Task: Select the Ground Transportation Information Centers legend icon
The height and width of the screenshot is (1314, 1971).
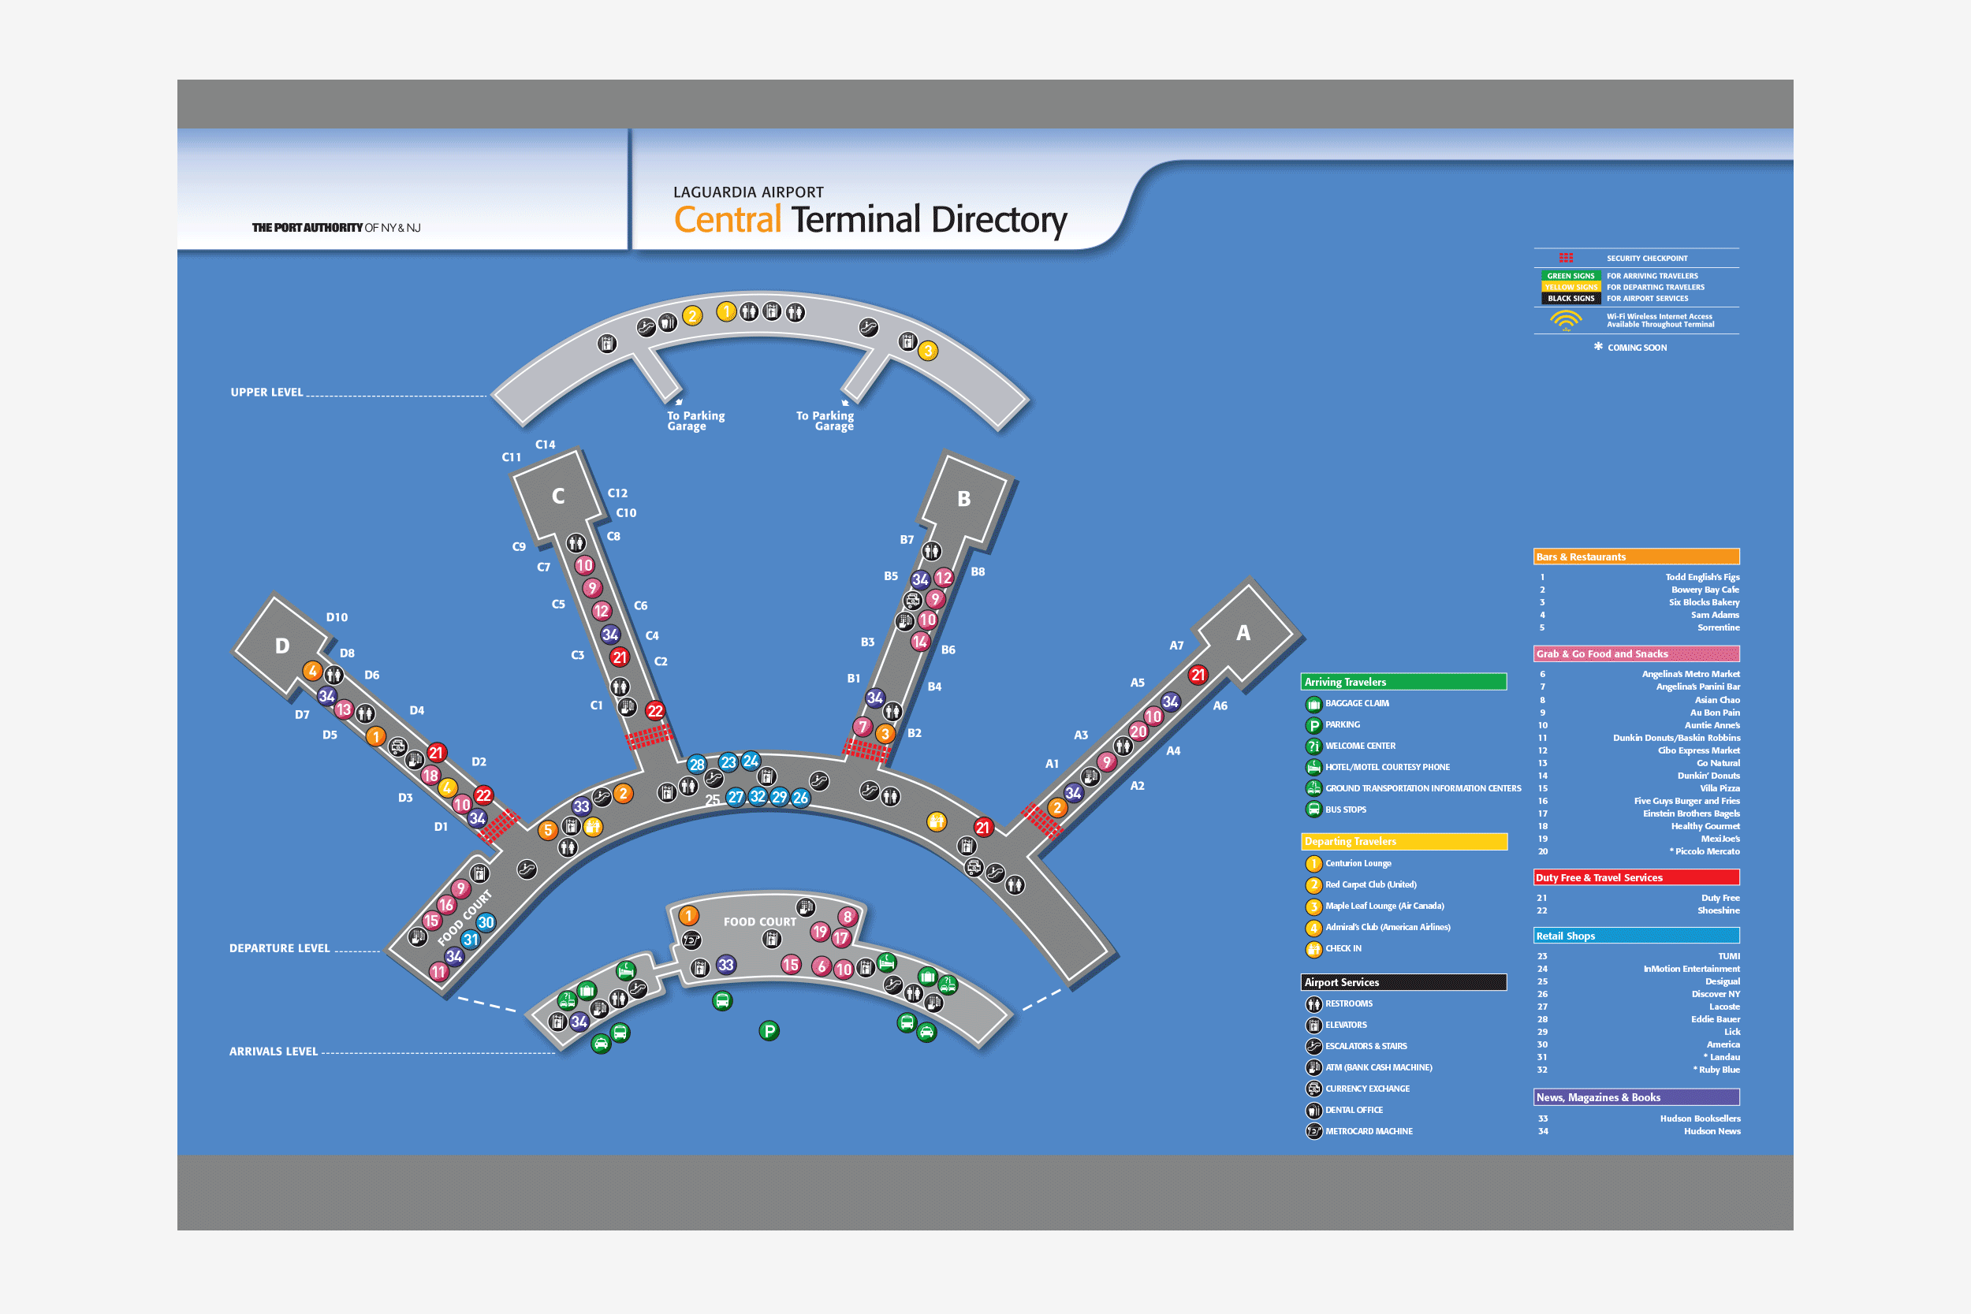Action: tap(1313, 787)
